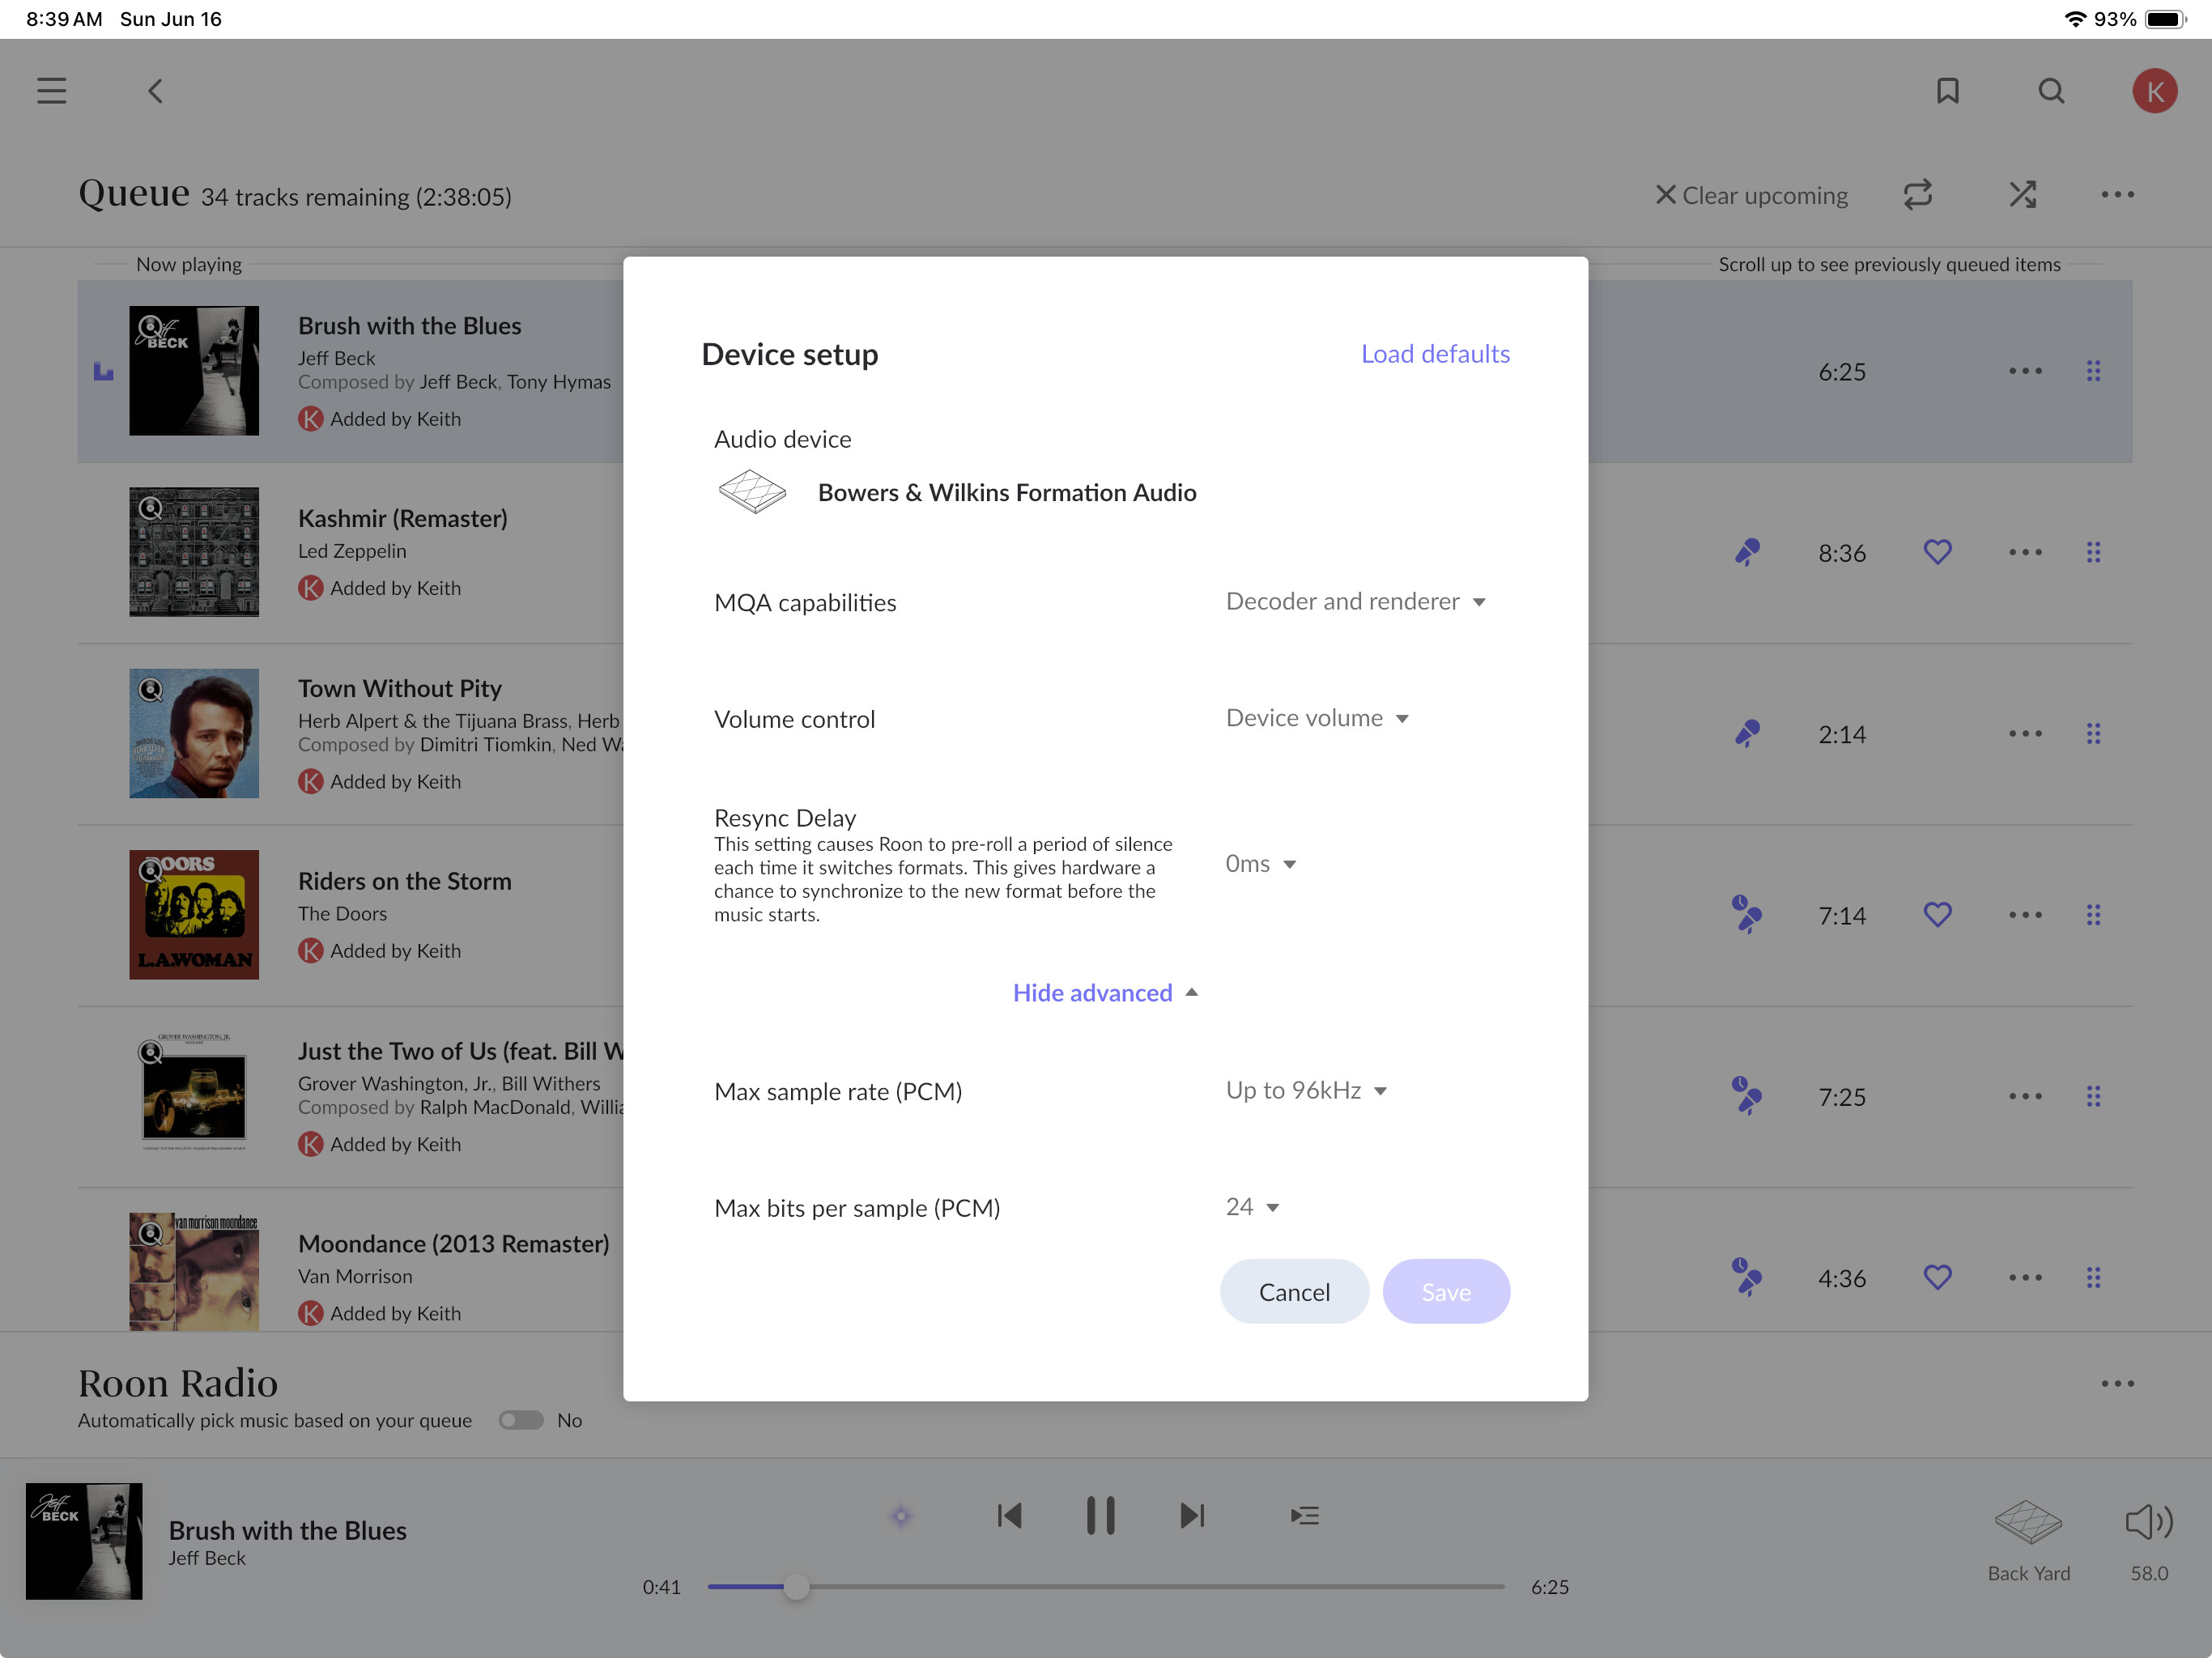Click the lyrics icon for Moondance
Image resolution: width=2212 pixels, height=1658 pixels.
click(x=1747, y=1277)
